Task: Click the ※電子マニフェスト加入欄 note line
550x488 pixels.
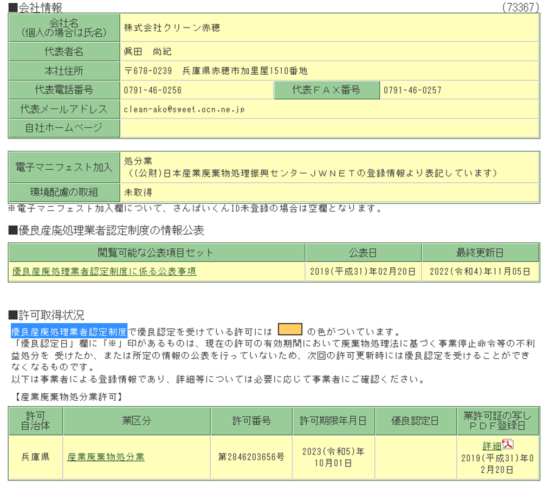Action: (x=196, y=208)
